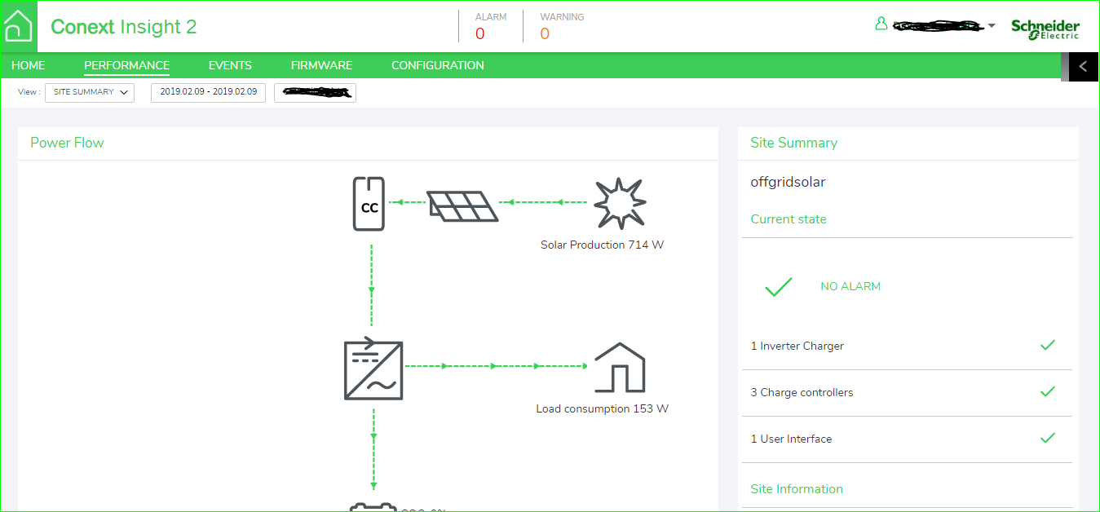Click the user account profile icon
This screenshot has height=512, width=1100.
pyautogui.click(x=881, y=24)
